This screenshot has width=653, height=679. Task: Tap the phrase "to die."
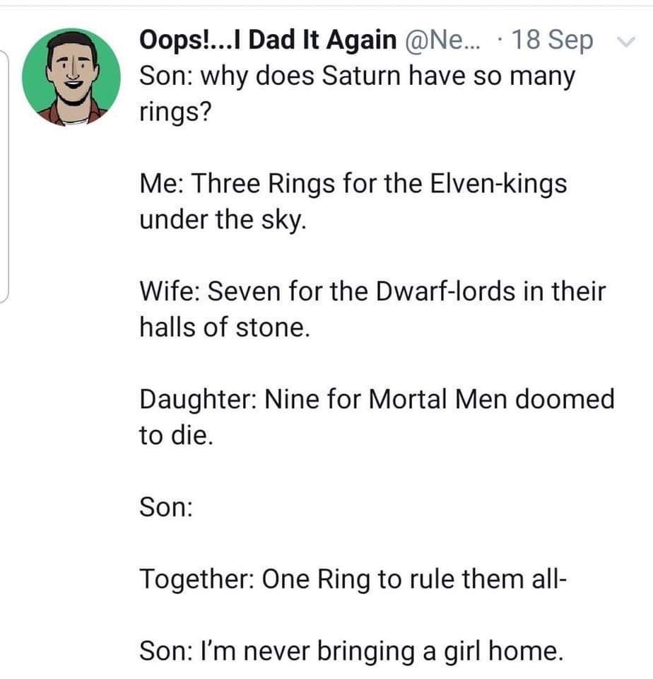tap(175, 436)
